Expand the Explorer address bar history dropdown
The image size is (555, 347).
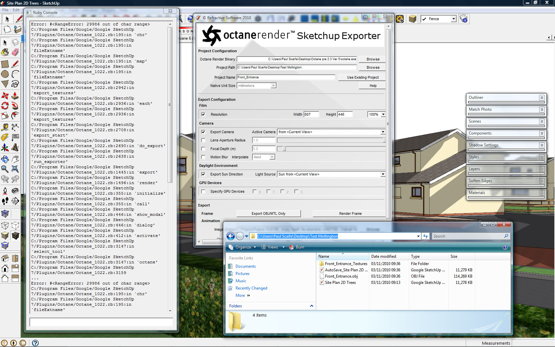pos(418,236)
